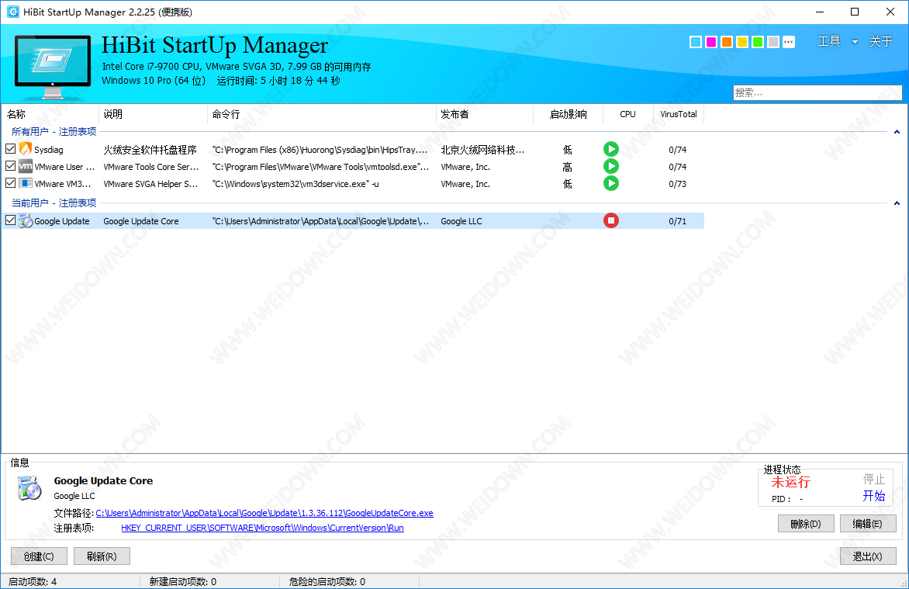This screenshot has height=589, width=909.
Task: Open the 关于 menu
Action: tap(880, 41)
